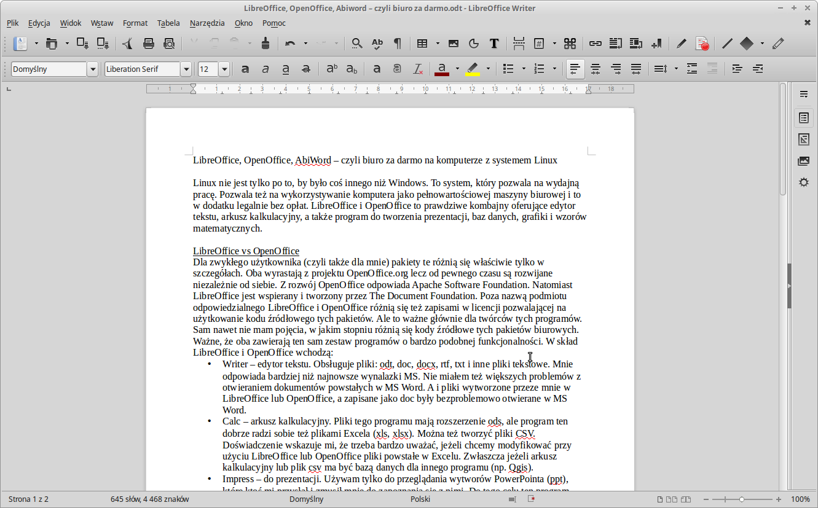The image size is (818, 508).
Task: Toggle Italic formatting
Action: 265,69
